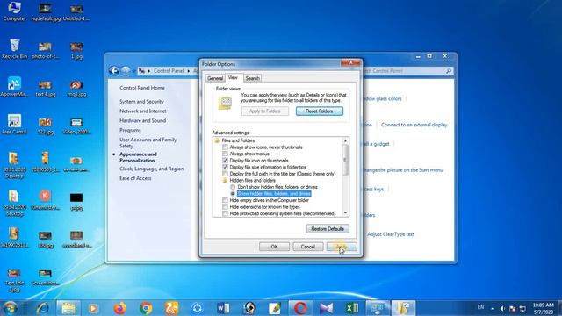Select the Hidden files and folders tree item

[x=252, y=180]
